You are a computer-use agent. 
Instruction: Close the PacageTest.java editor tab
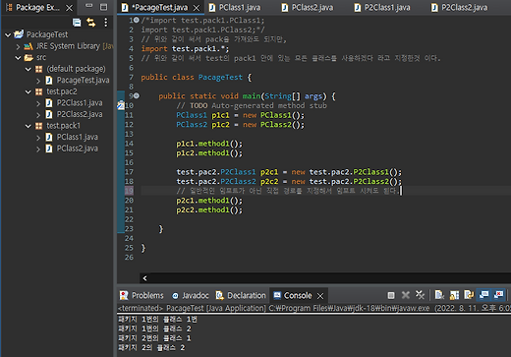[x=197, y=8]
